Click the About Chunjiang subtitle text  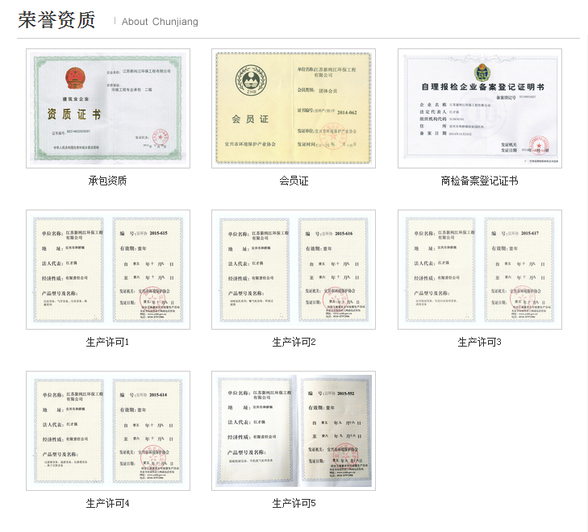[160, 22]
